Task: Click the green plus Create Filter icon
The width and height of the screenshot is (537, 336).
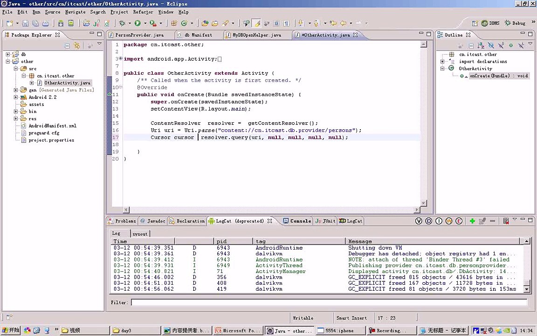Action: (x=472, y=221)
